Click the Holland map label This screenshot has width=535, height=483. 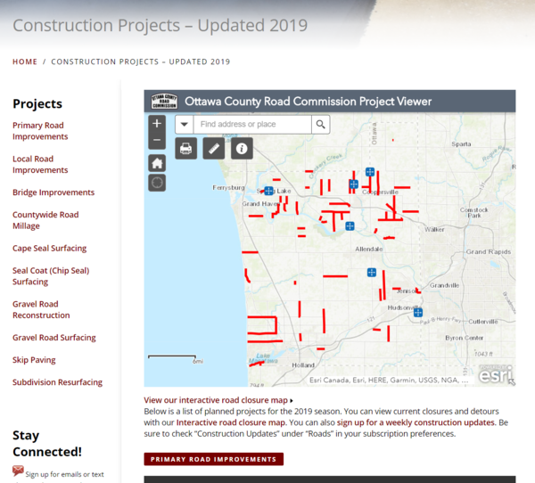(x=303, y=365)
